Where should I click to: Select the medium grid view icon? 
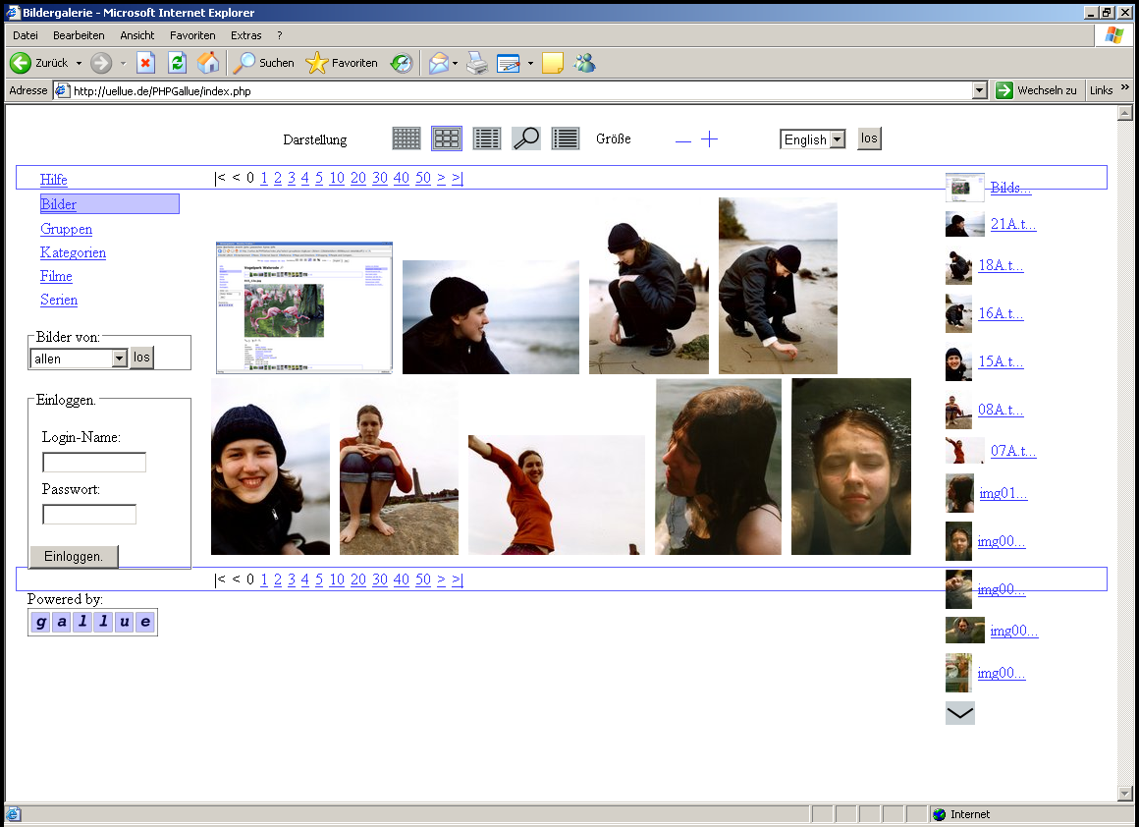[447, 138]
